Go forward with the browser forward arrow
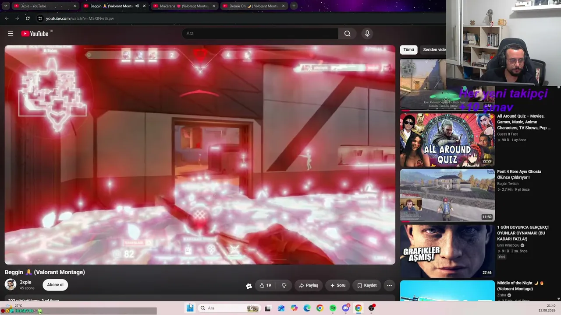Viewport: 561px width, 315px height. [x=17, y=18]
